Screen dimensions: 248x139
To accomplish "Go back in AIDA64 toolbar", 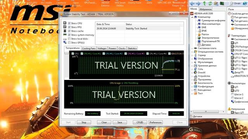I will [193, 3].
